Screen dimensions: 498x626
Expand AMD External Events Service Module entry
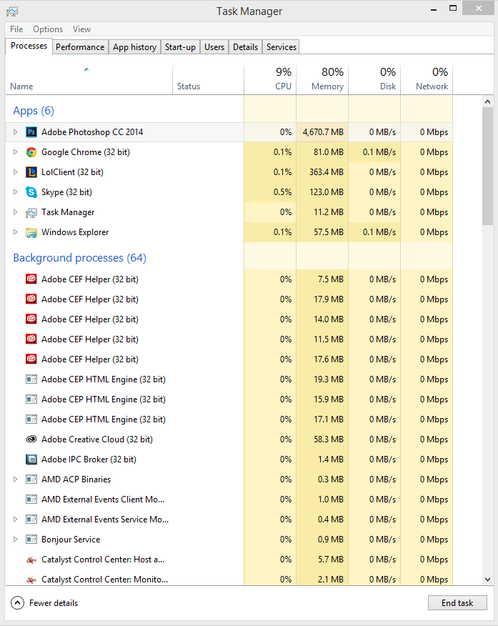tap(15, 519)
